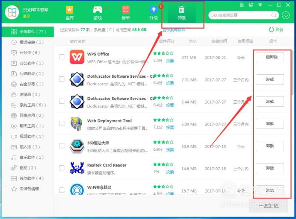Viewport: 296px width, 219px height.
Task: Select 网络应用 (2) category
Action: [28, 115]
